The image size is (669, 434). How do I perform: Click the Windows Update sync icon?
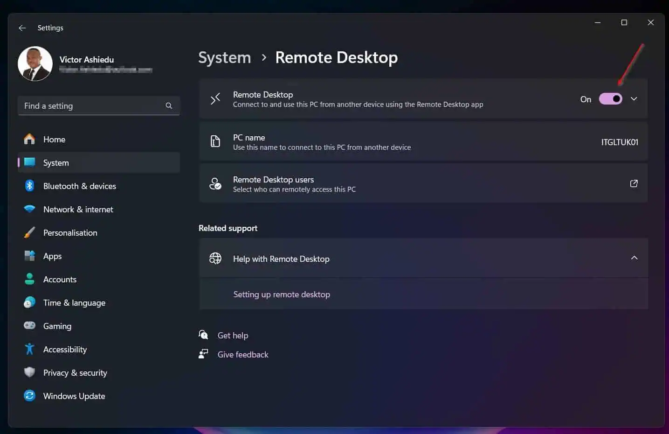[29, 396]
